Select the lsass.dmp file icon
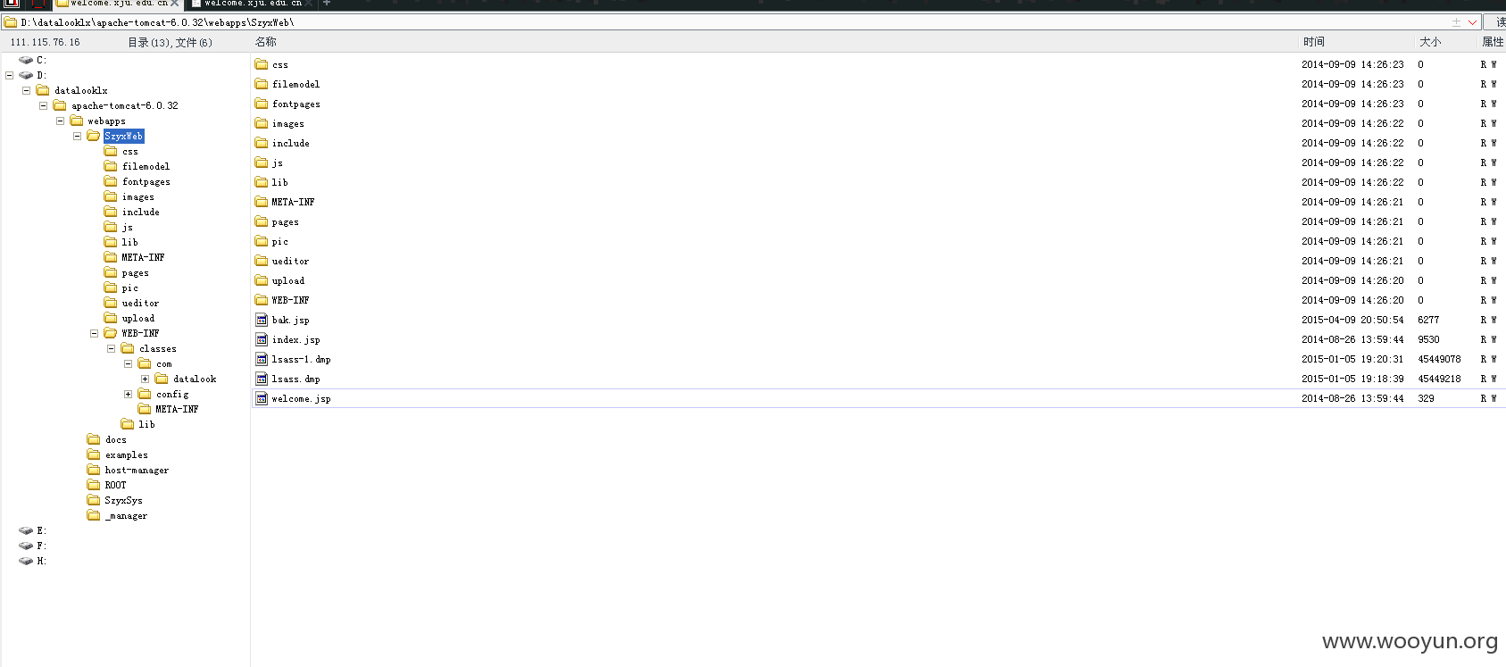 [262, 379]
